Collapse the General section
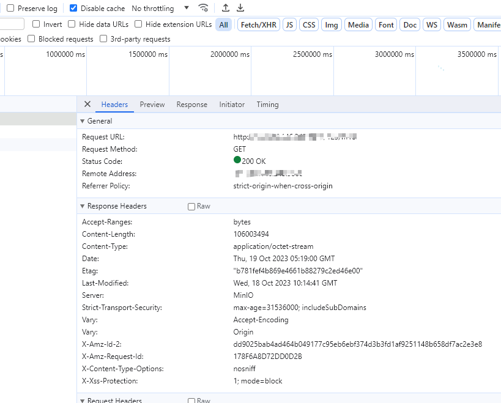The height and width of the screenshot is (403, 501). pyautogui.click(x=82, y=121)
